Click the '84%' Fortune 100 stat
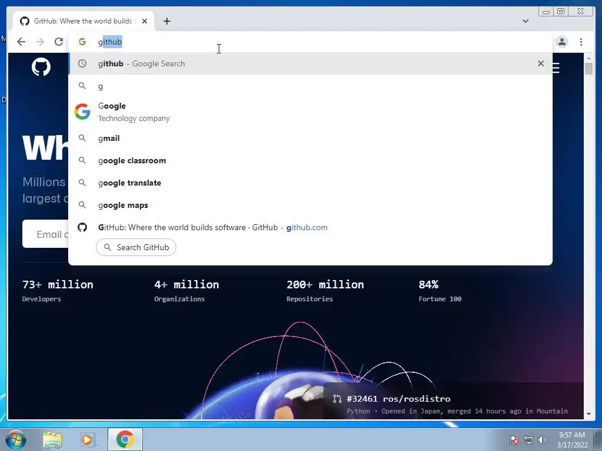The width and height of the screenshot is (602, 451). pyautogui.click(x=429, y=285)
